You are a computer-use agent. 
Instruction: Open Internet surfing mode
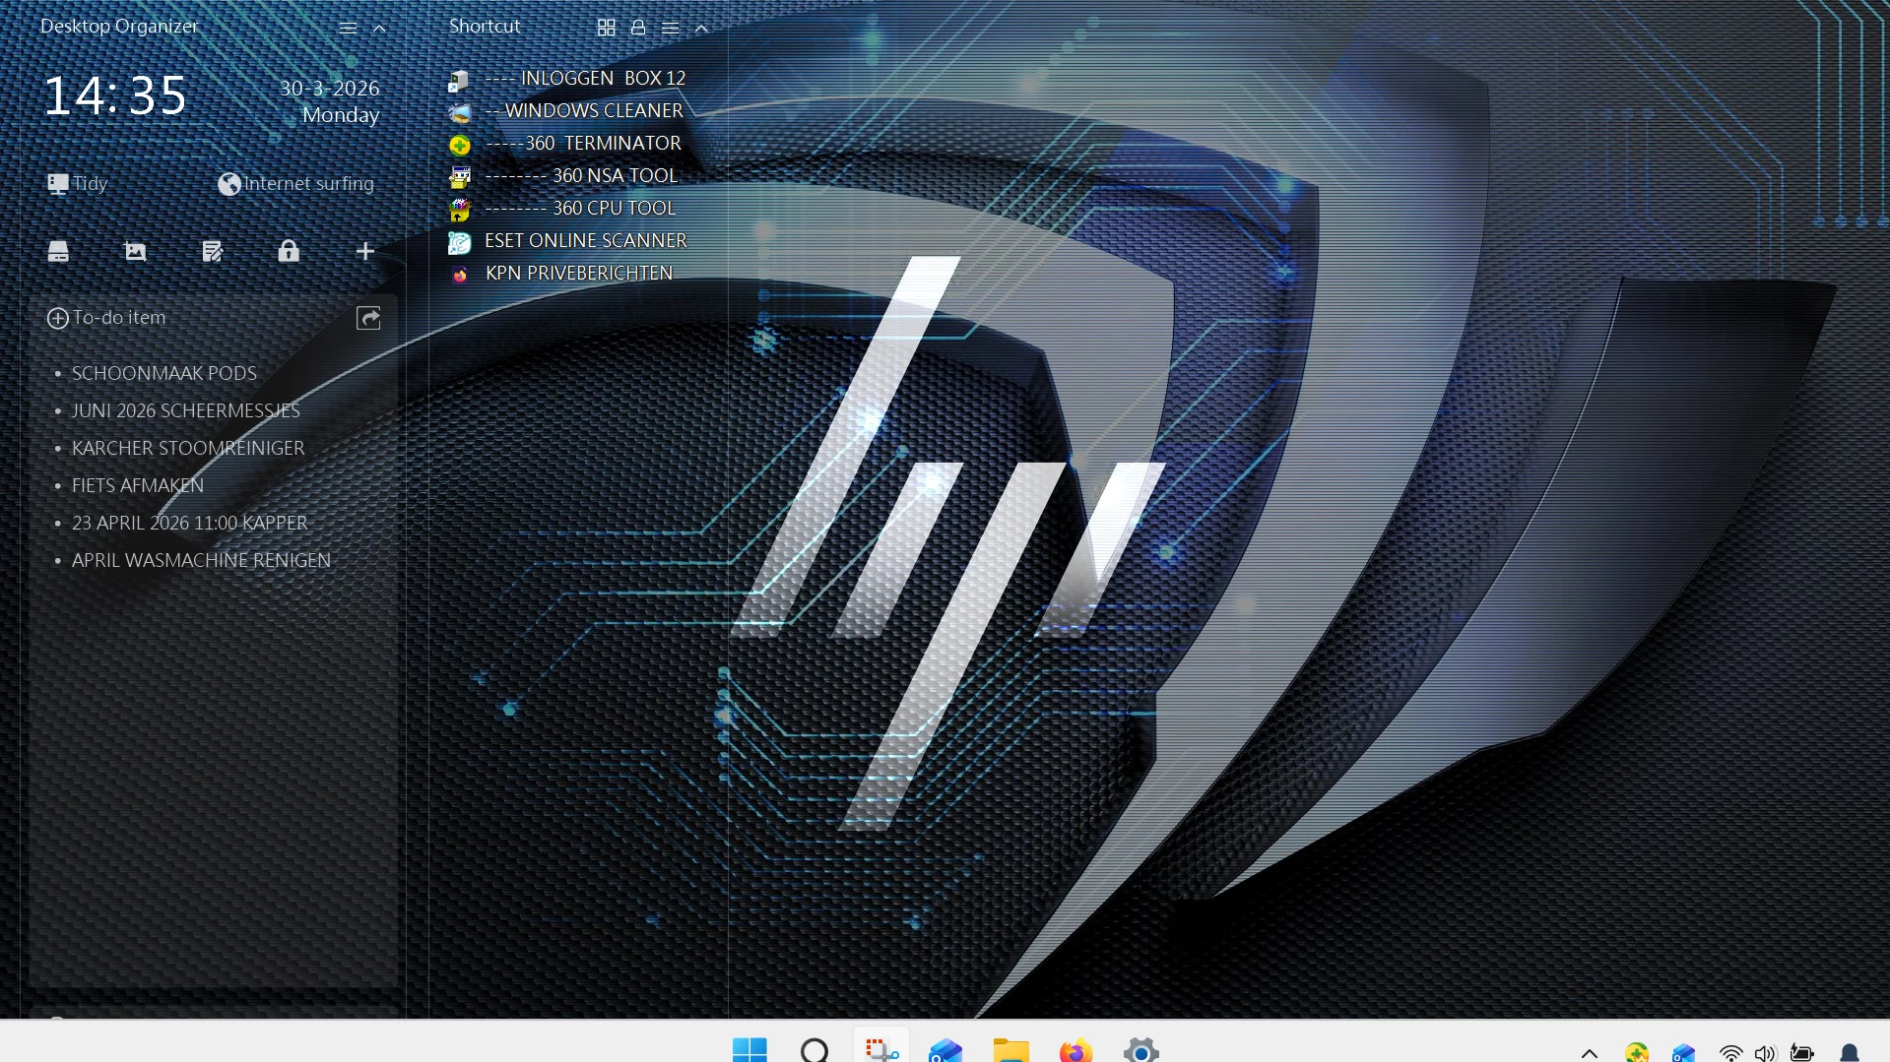coord(295,183)
